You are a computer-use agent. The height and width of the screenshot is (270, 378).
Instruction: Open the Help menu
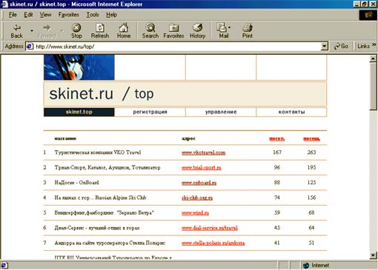click(x=111, y=15)
